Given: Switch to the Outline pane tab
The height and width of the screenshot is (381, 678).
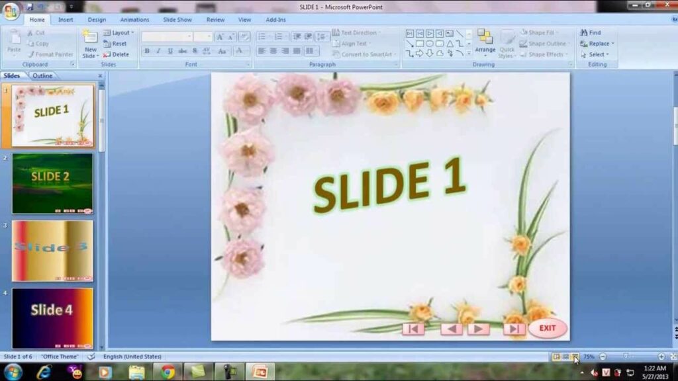Looking at the screenshot, I should coord(42,75).
